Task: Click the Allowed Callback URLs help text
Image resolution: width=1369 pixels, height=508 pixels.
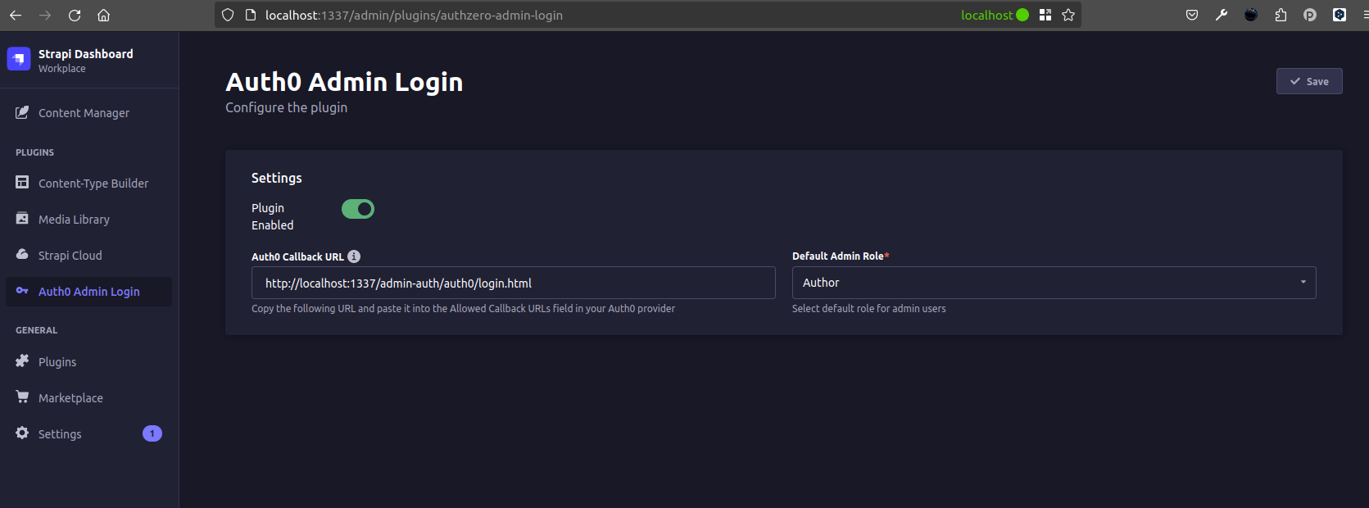Action: [x=463, y=309]
